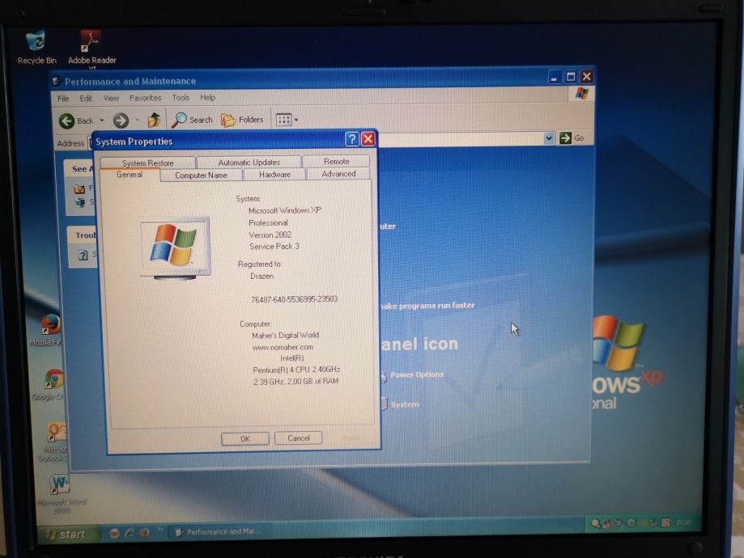Image resolution: width=744 pixels, height=558 pixels.
Task: Click Cancel in System Properties
Action: tap(299, 438)
